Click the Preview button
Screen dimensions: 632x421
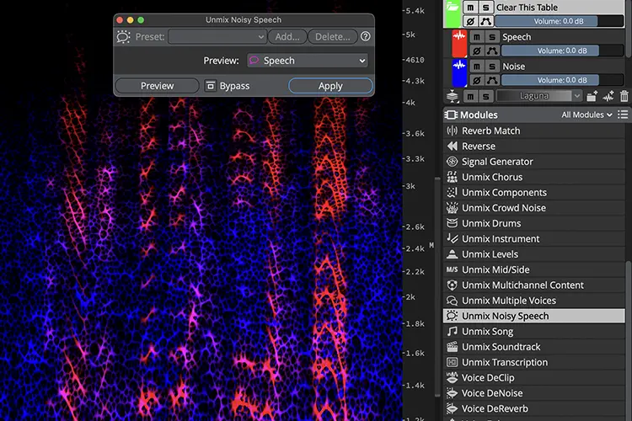[x=158, y=86]
